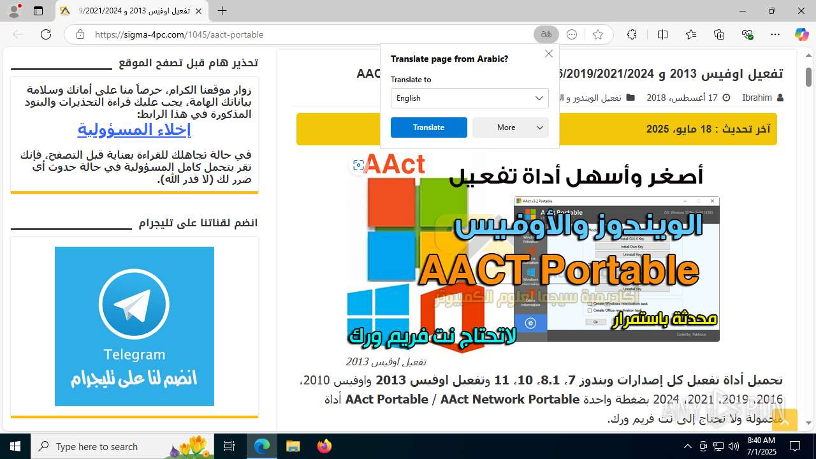
Task: Click the visual search icon on image
Action: click(x=358, y=165)
